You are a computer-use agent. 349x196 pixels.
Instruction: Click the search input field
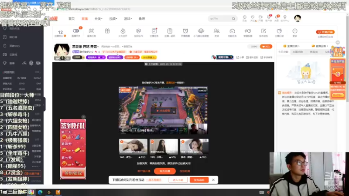(x=220, y=19)
